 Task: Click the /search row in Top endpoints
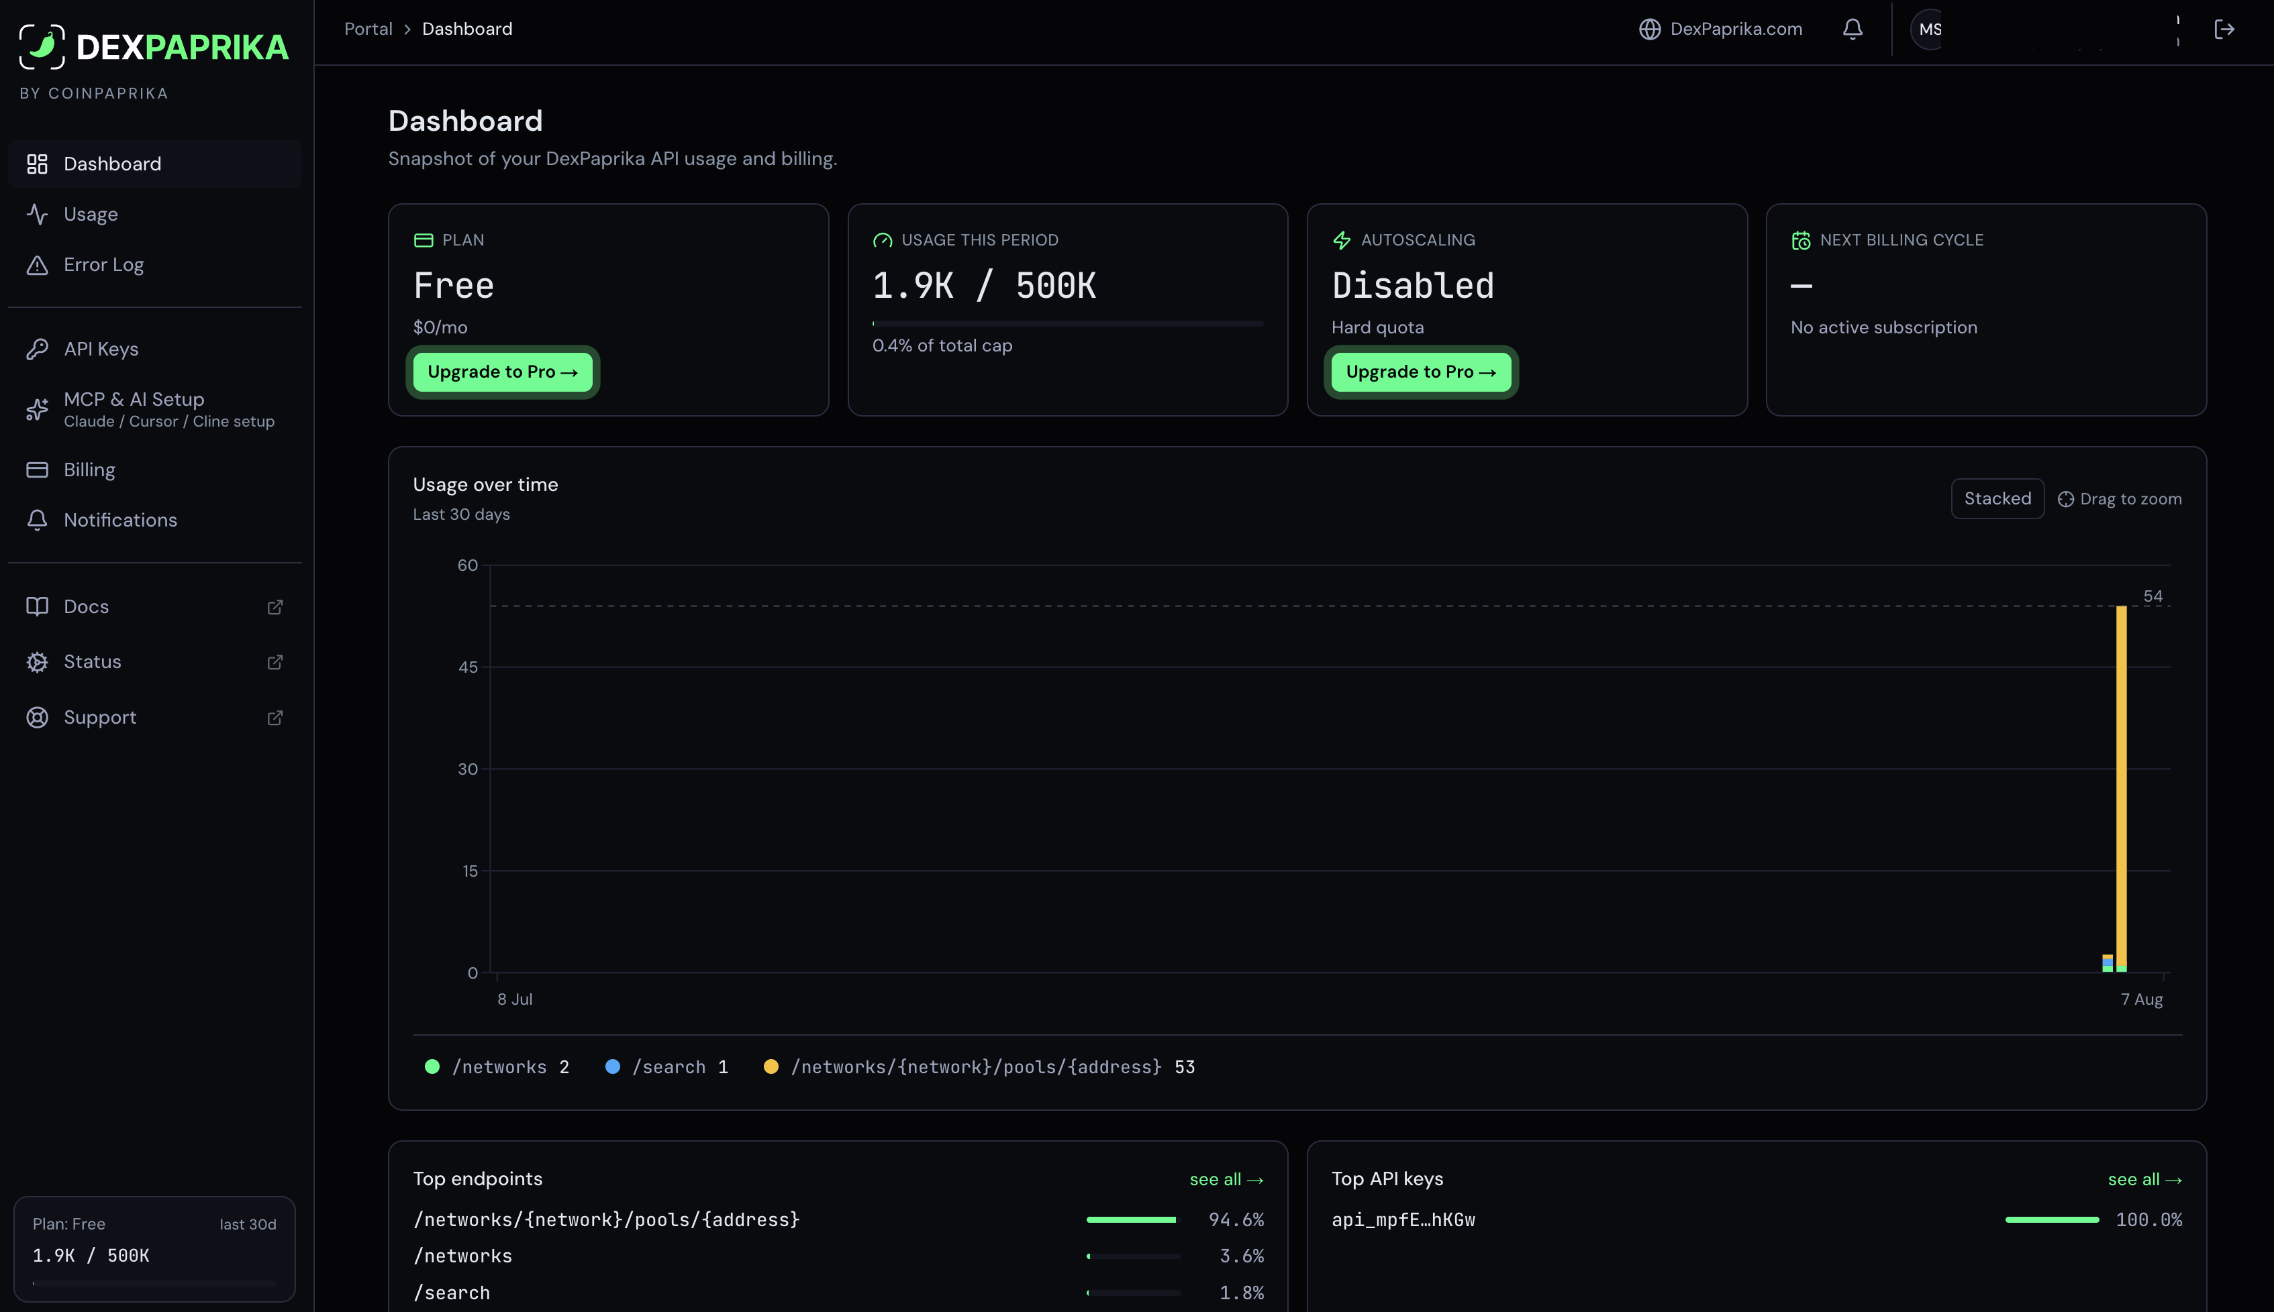click(x=838, y=1293)
